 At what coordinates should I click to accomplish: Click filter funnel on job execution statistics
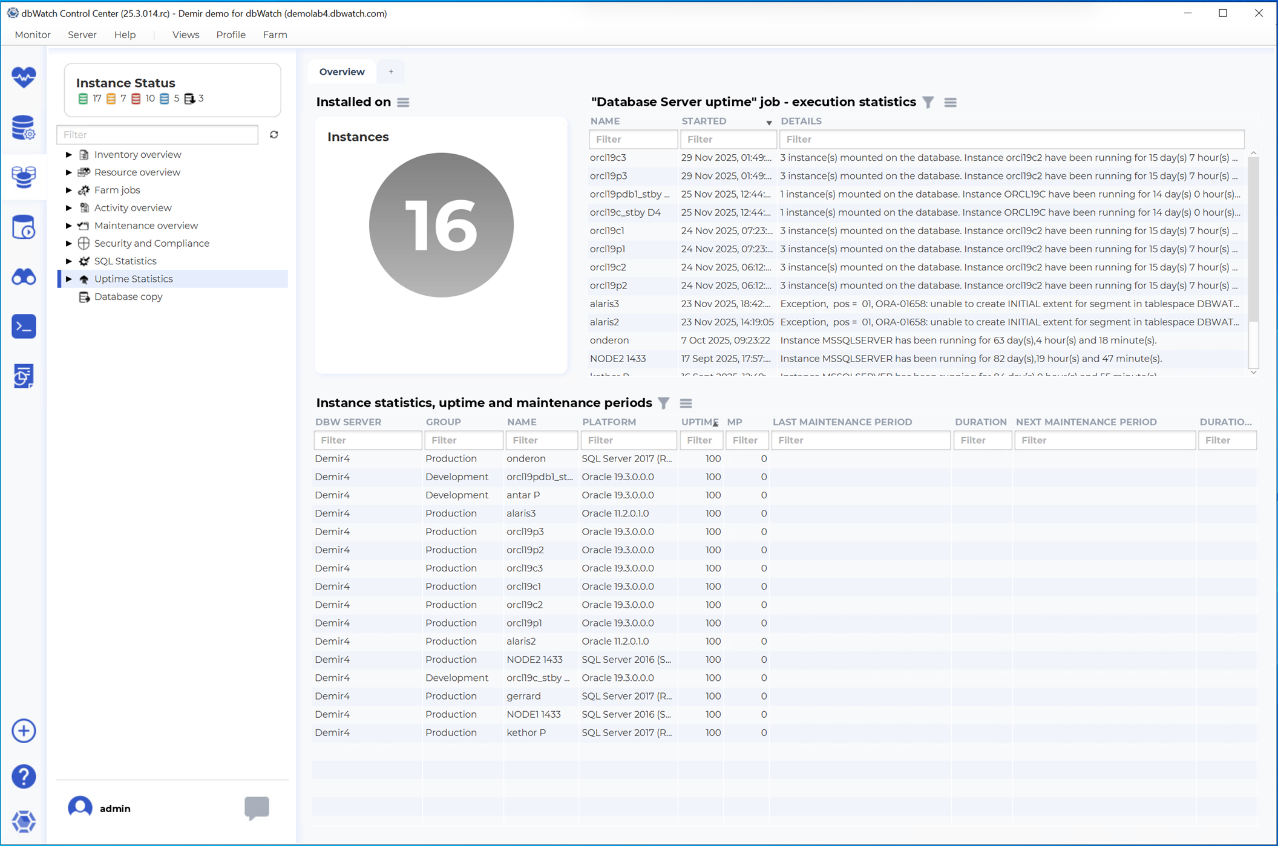928,102
